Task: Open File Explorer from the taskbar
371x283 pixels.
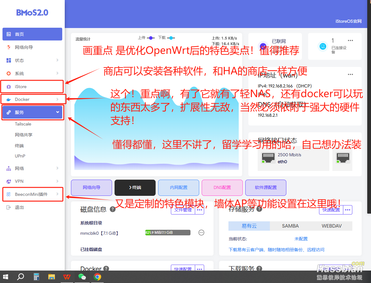Action: [x=52, y=276]
